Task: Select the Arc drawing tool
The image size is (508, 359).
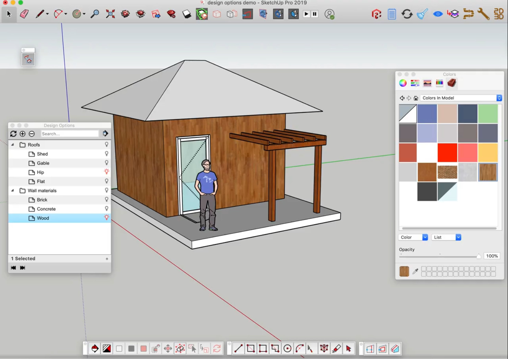Action: click(58, 14)
